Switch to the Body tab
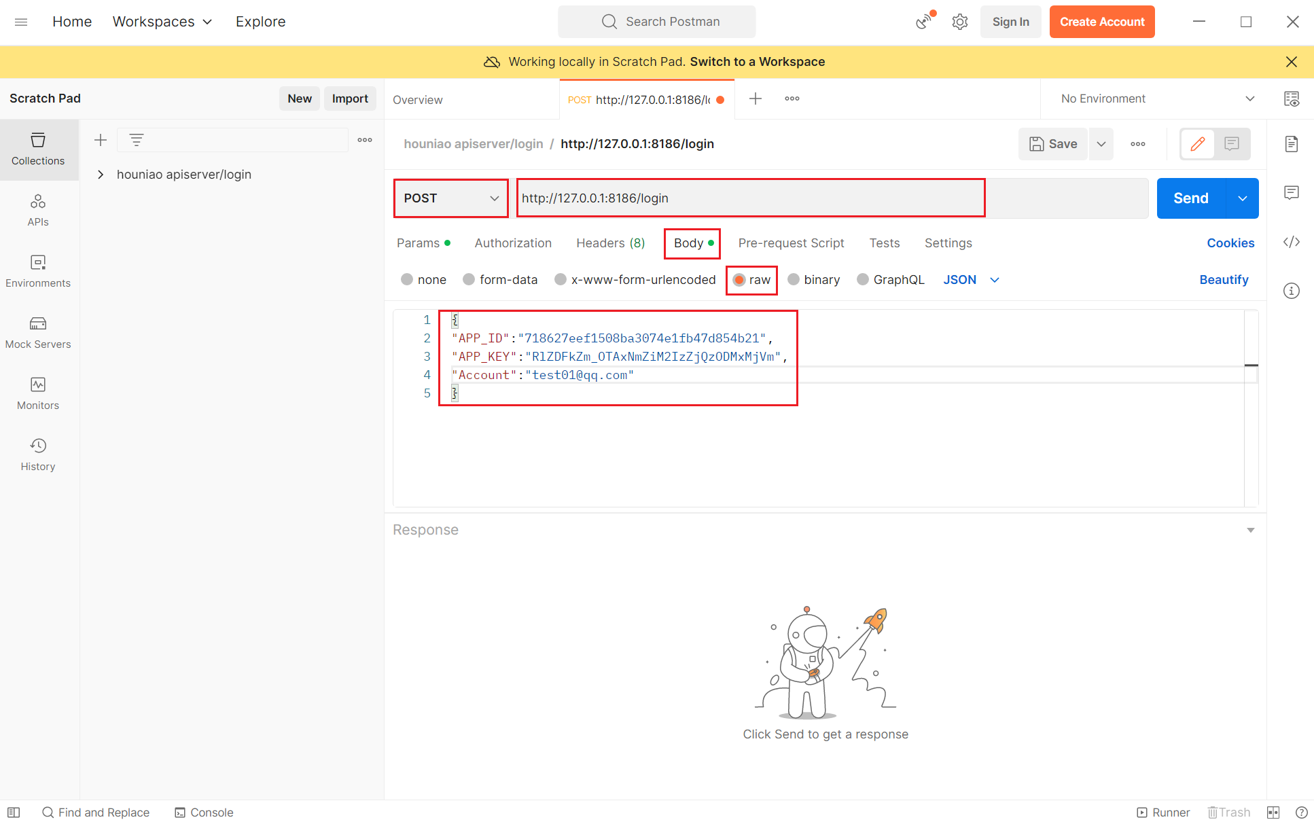 click(x=693, y=243)
